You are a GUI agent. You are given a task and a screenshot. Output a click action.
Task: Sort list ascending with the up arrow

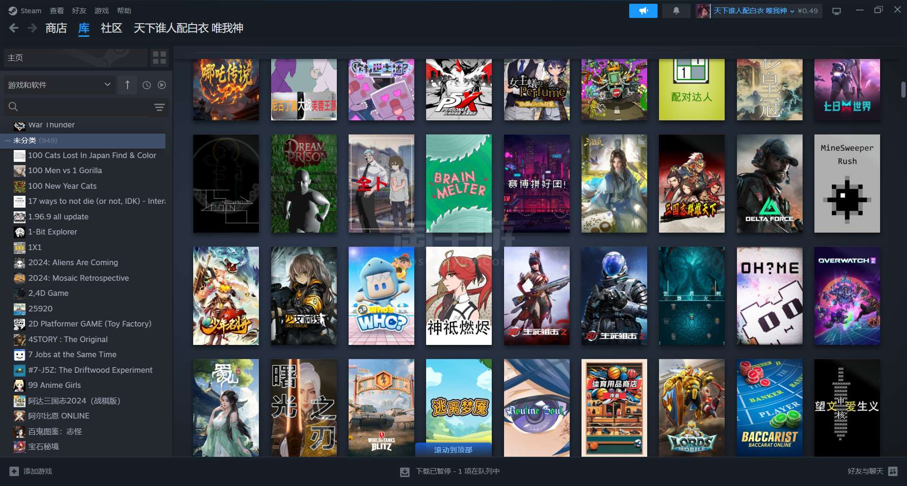tap(128, 85)
